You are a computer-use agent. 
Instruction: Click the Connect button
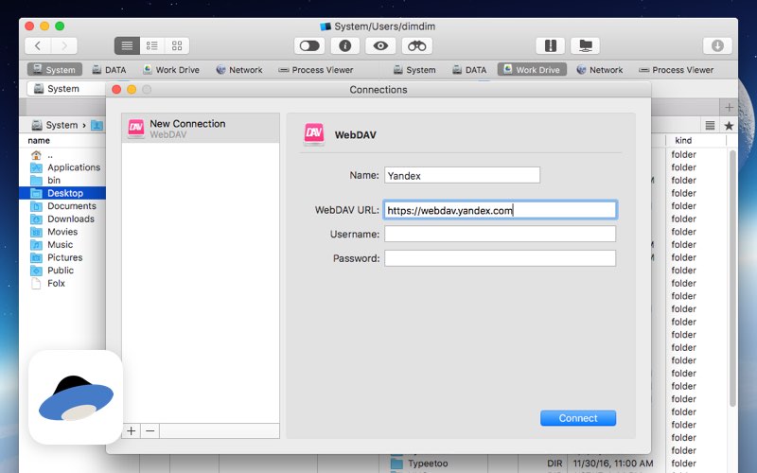(x=578, y=418)
